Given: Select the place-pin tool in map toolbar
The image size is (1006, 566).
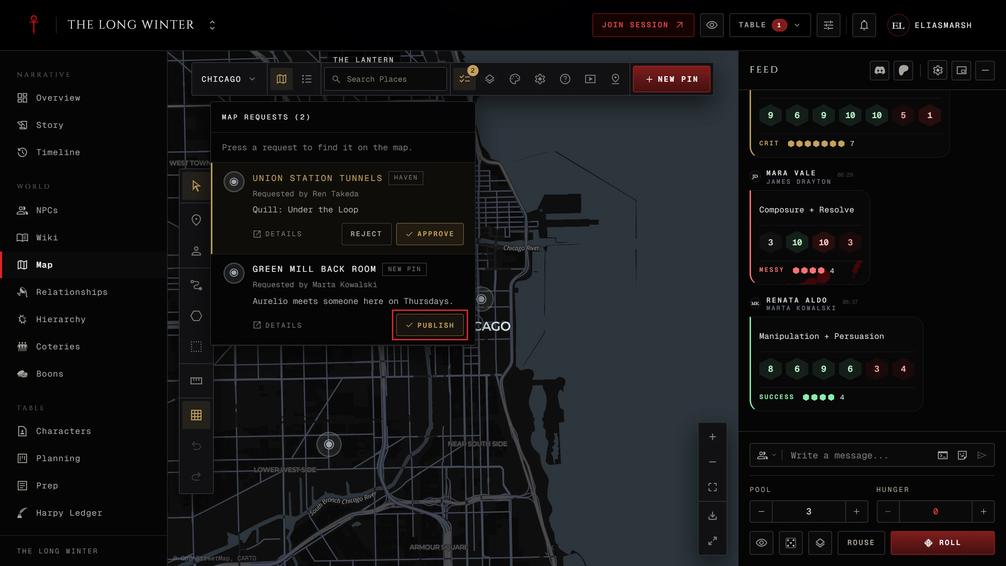Looking at the screenshot, I should [196, 220].
